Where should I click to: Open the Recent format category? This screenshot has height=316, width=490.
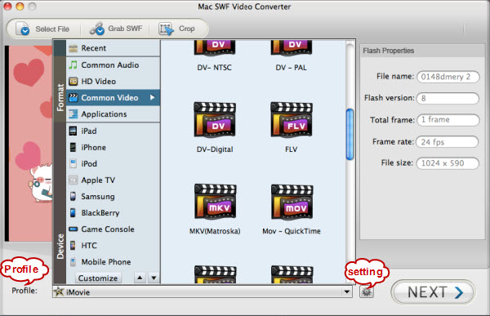point(114,48)
